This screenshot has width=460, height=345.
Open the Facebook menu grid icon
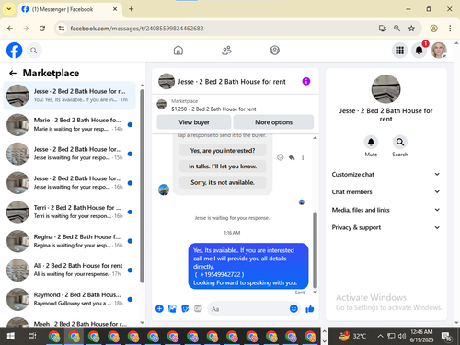tap(399, 51)
